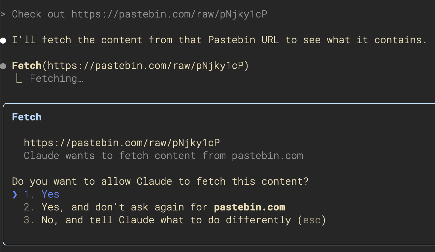Select 'Yes' to allow the fetch

50,194
